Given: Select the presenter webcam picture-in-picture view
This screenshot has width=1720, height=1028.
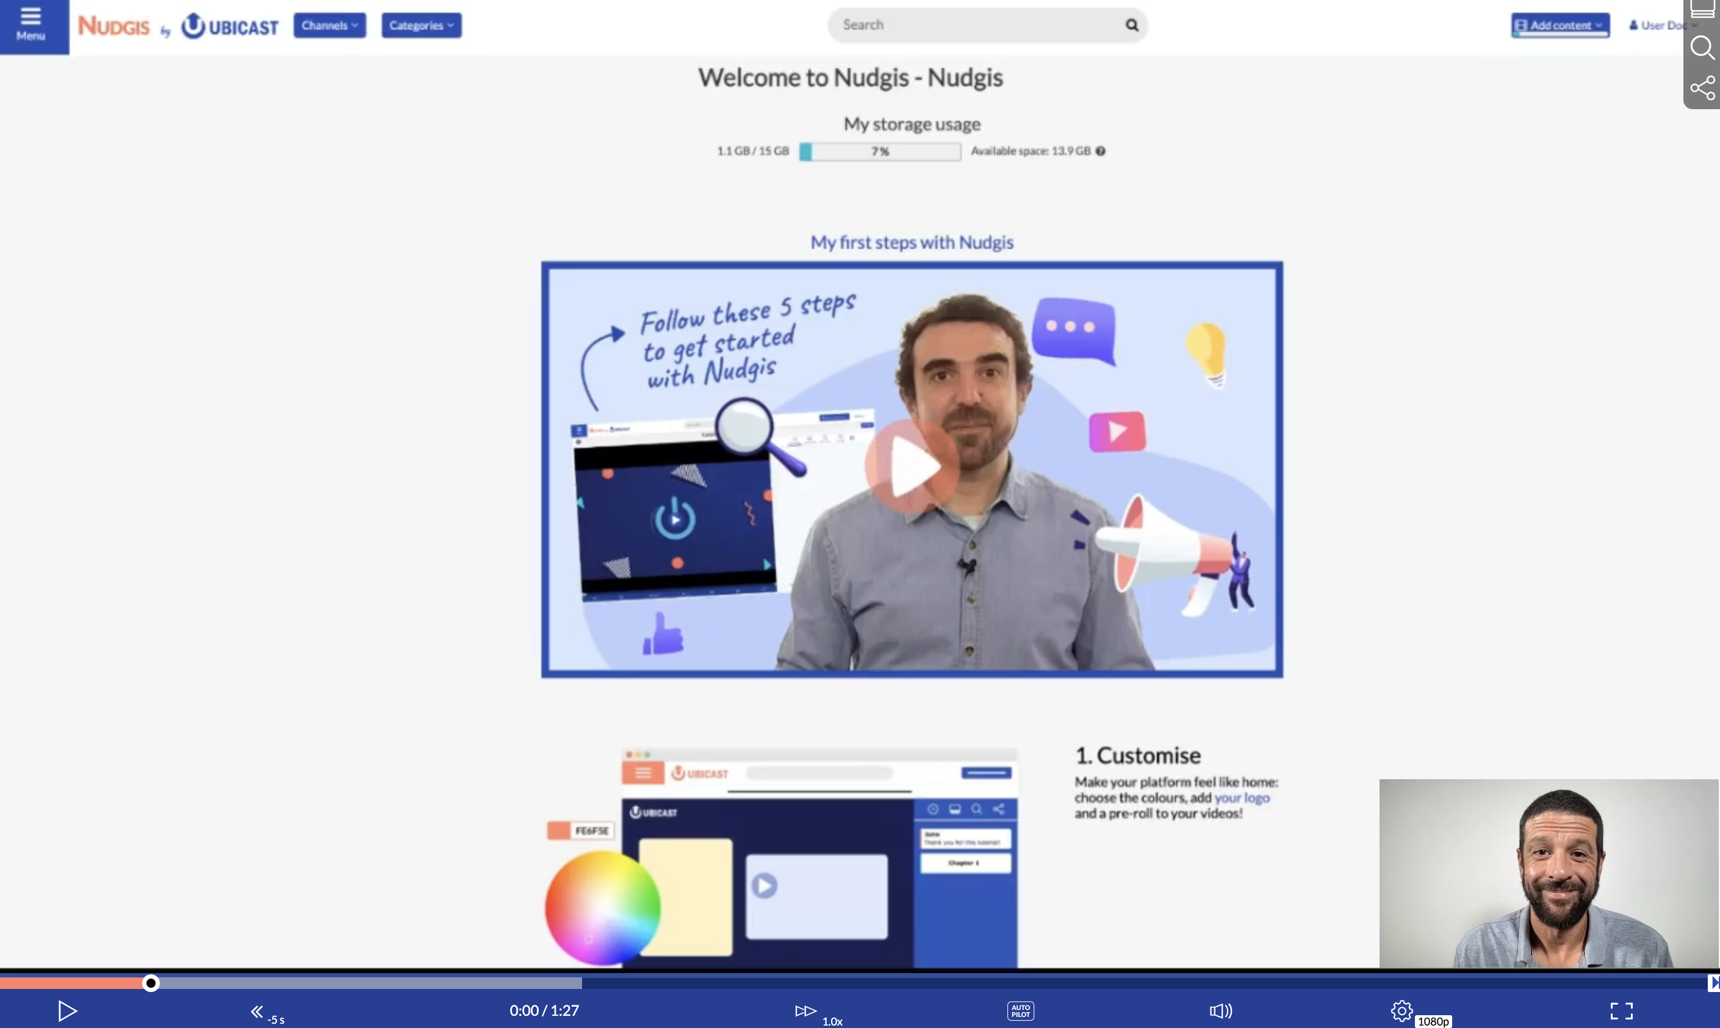Looking at the screenshot, I should click(1549, 873).
